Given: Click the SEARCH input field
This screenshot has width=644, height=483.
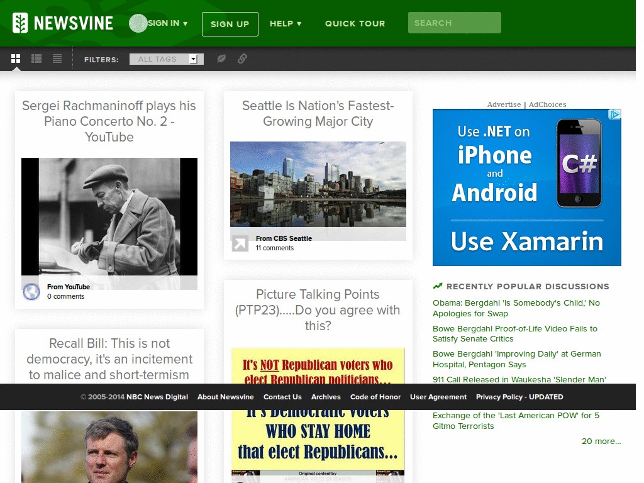Looking at the screenshot, I should [455, 23].
